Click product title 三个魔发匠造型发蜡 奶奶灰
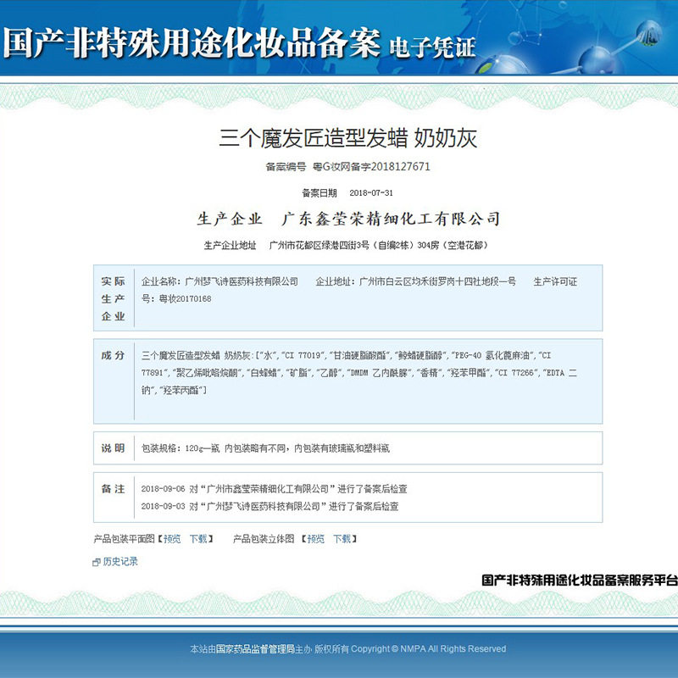The image size is (678, 678). tap(347, 138)
